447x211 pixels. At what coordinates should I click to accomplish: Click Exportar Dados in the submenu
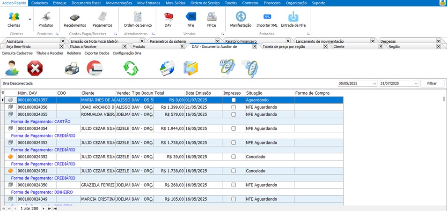97,53
